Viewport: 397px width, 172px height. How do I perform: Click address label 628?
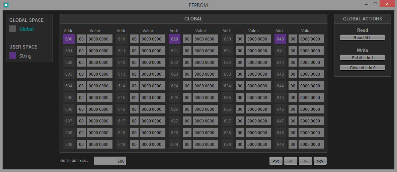(x=174, y=133)
